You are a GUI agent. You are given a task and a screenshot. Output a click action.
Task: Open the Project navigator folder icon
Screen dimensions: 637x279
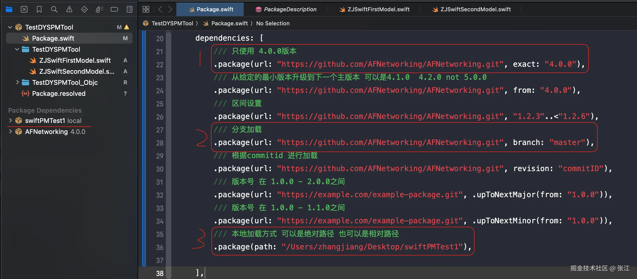9,9
